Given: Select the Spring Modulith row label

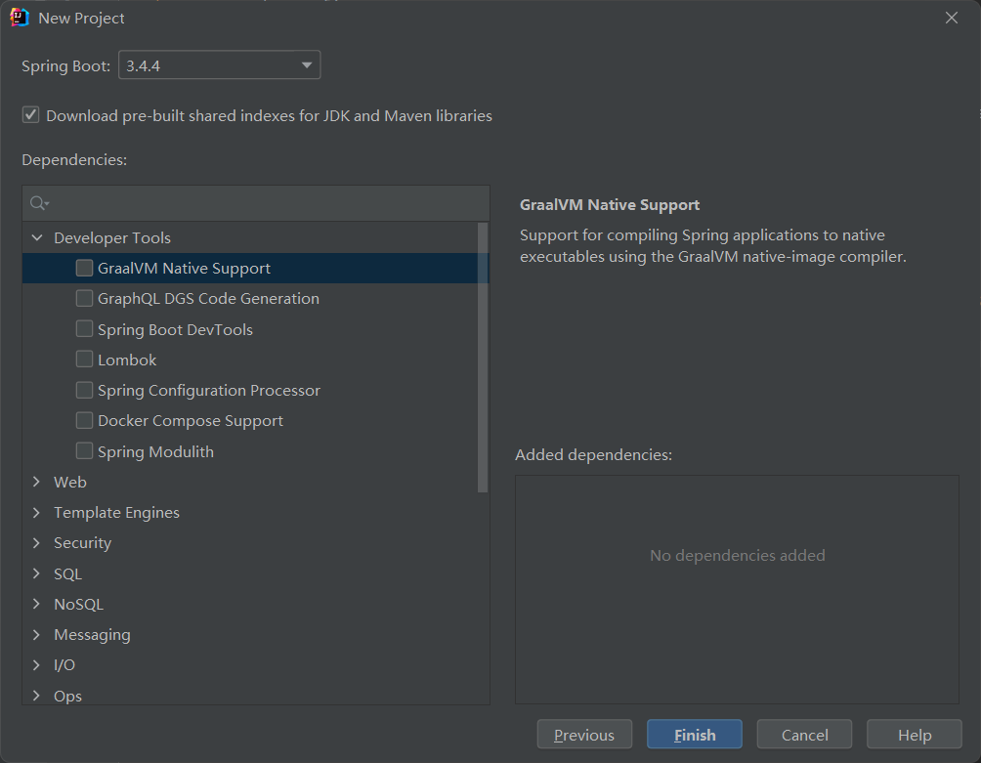Looking at the screenshot, I should point(155,451).
